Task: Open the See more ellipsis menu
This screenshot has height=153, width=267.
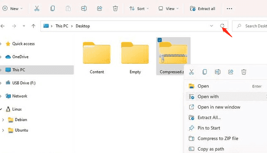Action: tap(229, 8)
